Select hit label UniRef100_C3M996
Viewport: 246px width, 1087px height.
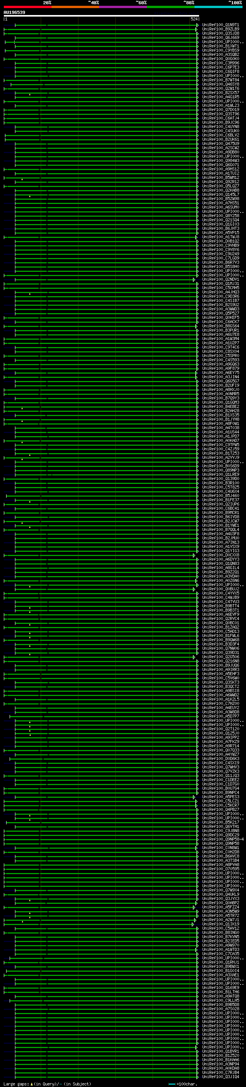coord(221,63)
